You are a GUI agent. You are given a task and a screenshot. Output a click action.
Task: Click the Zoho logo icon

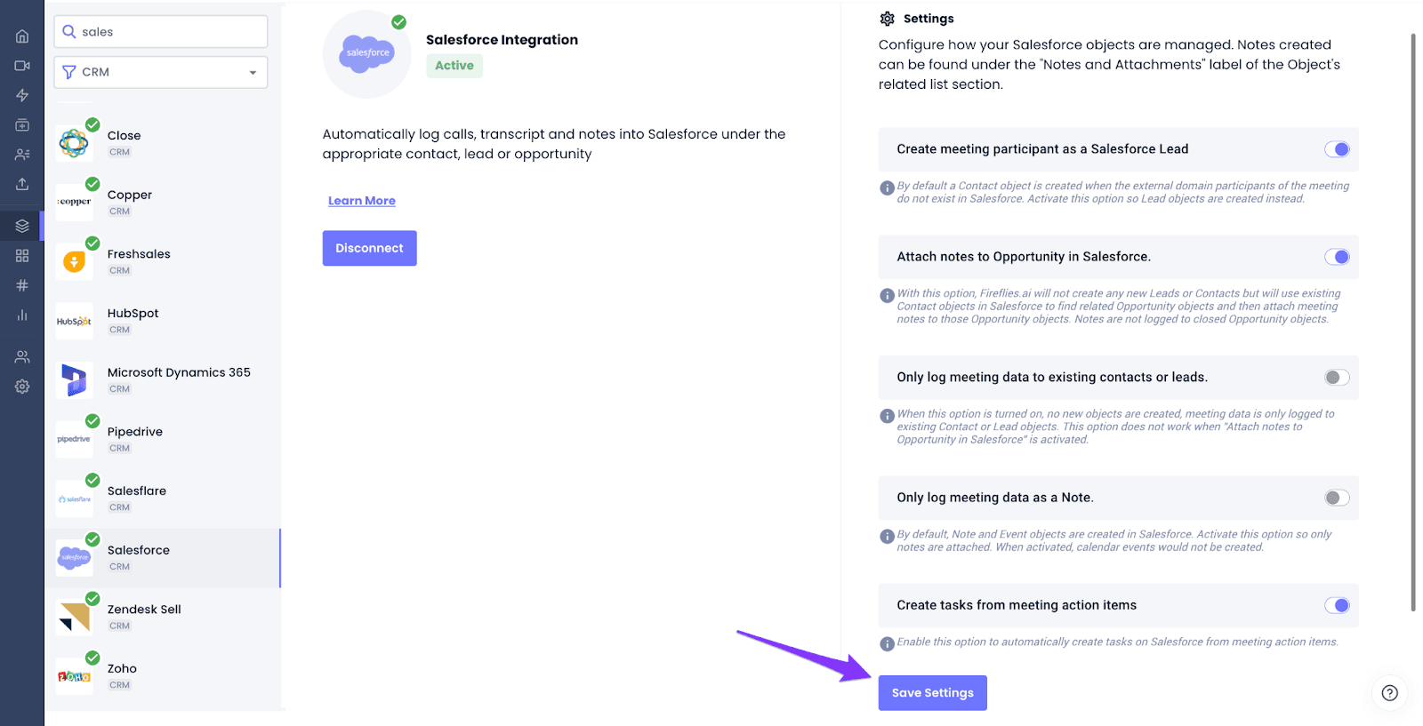pyautogui.click(x=74, y=676)
